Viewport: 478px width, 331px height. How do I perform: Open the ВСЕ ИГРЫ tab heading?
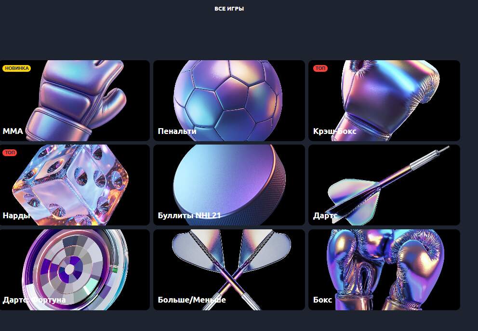tap(229, 9)
